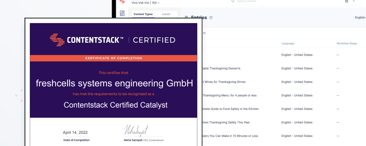Select Contentstack Certified Catalyst title
Screen dimensions: 366x146
point(116,105)
